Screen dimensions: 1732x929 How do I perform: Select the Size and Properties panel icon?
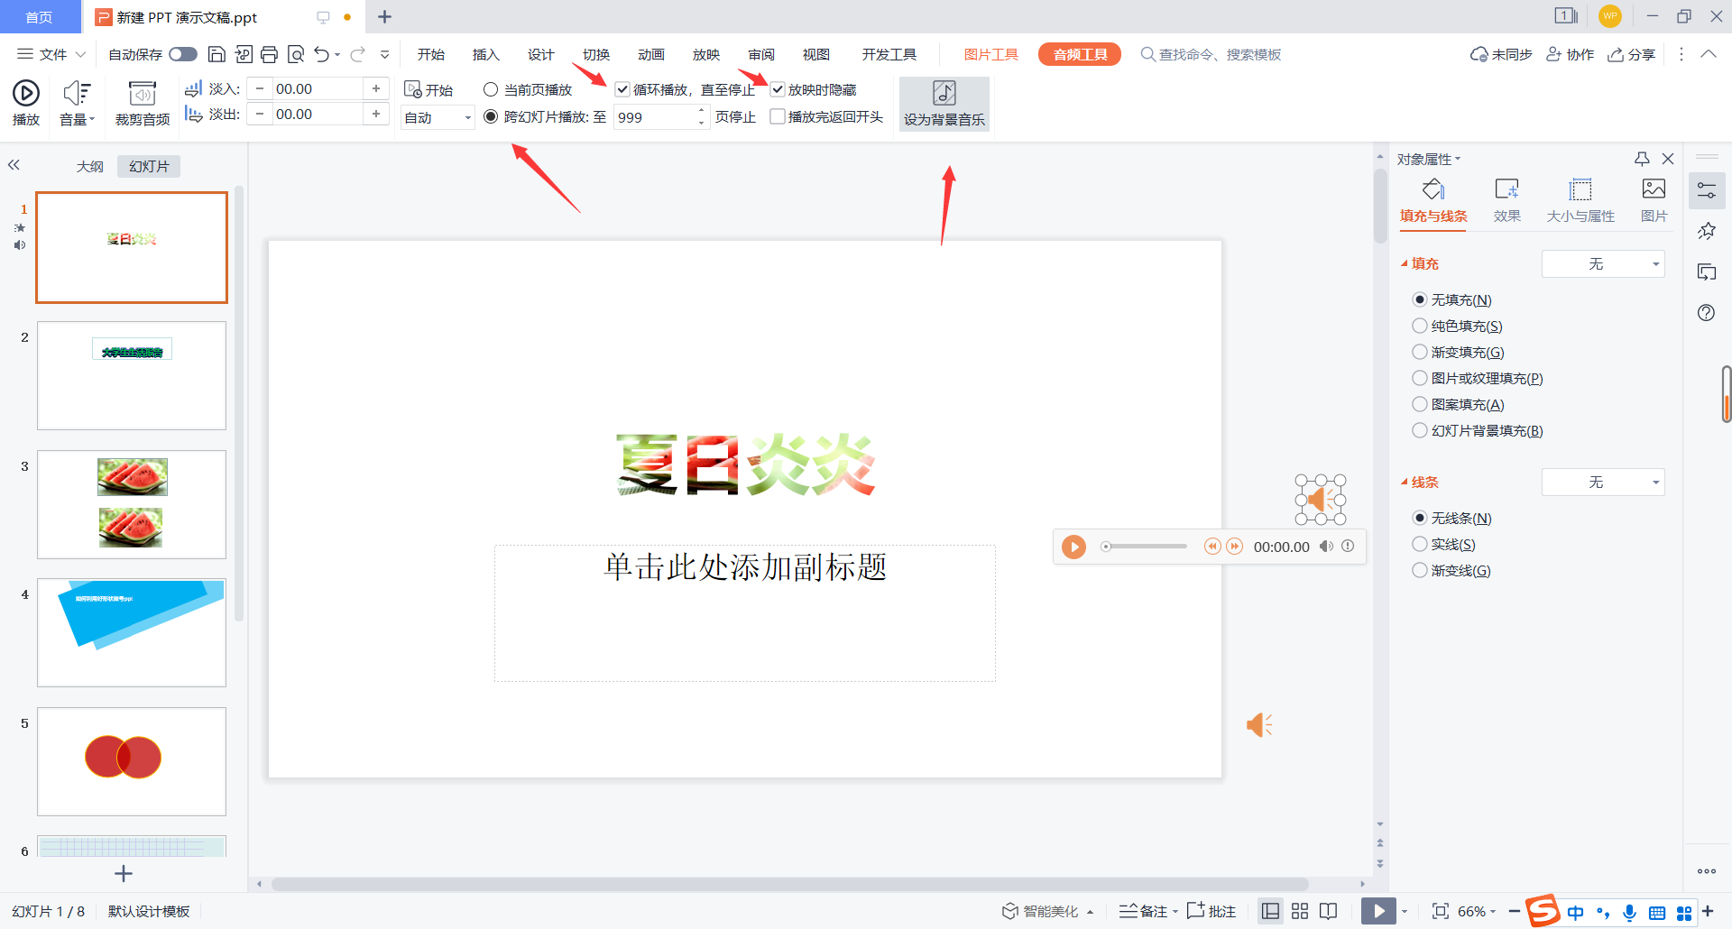1580,189
